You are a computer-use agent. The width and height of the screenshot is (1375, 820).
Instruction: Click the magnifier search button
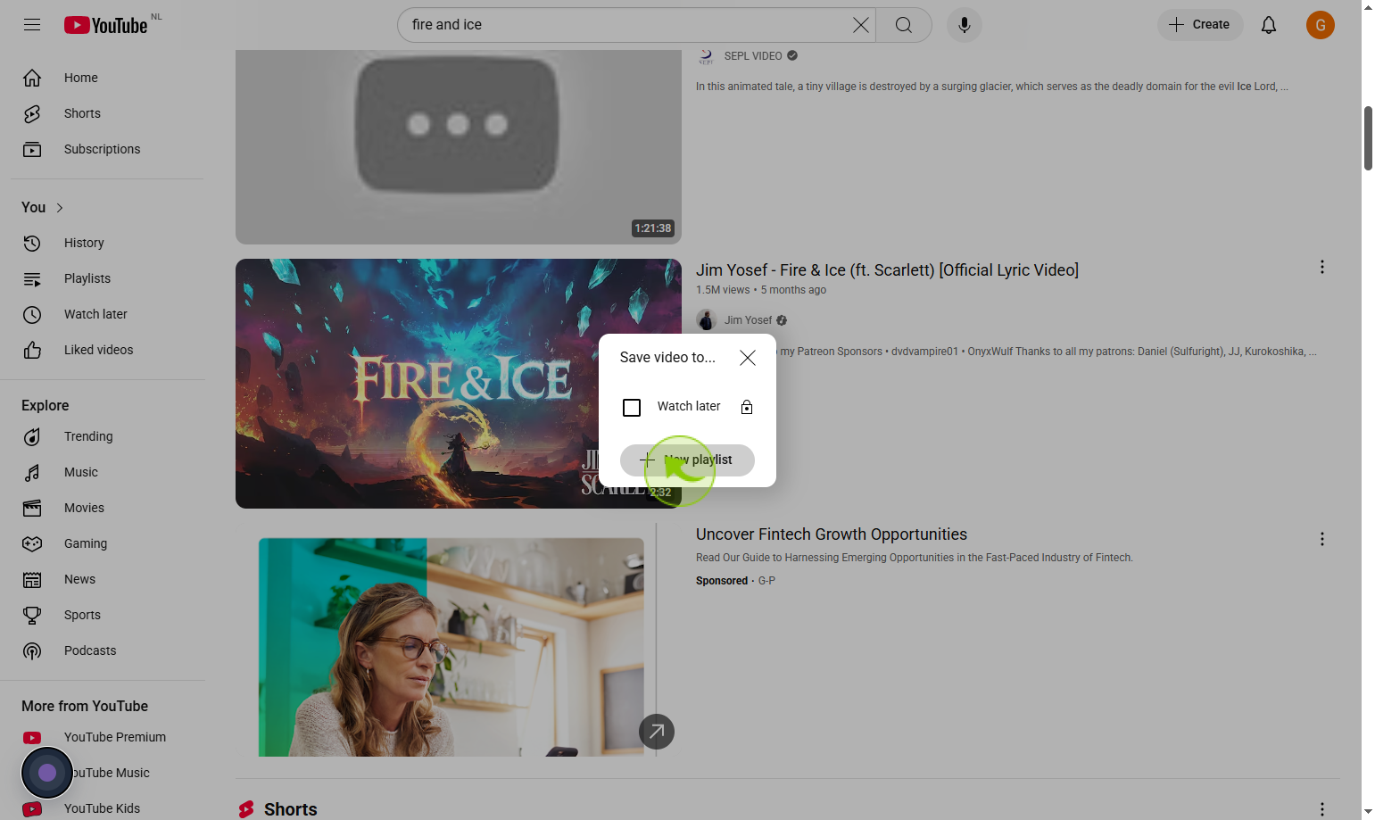click(x=904, y=25)
